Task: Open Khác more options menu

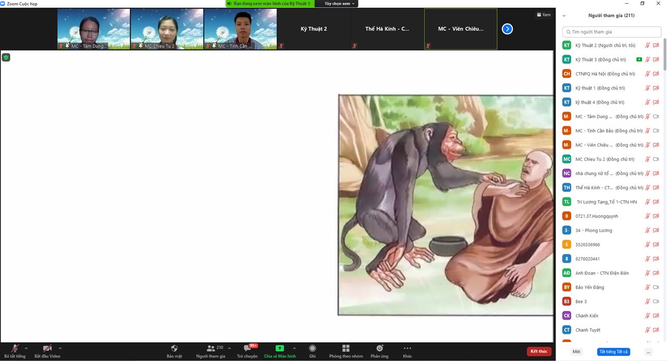Action: (407, 351)
